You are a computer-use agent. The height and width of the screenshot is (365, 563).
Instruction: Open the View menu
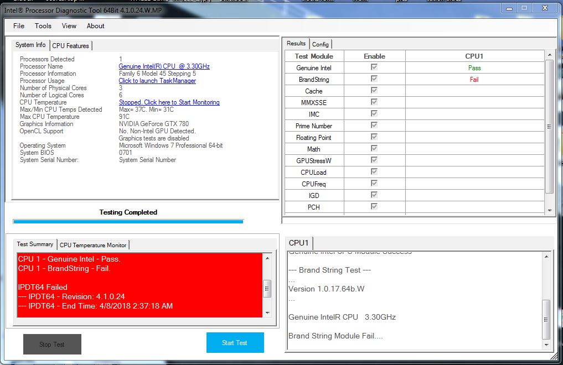click(x=69, y=26)
